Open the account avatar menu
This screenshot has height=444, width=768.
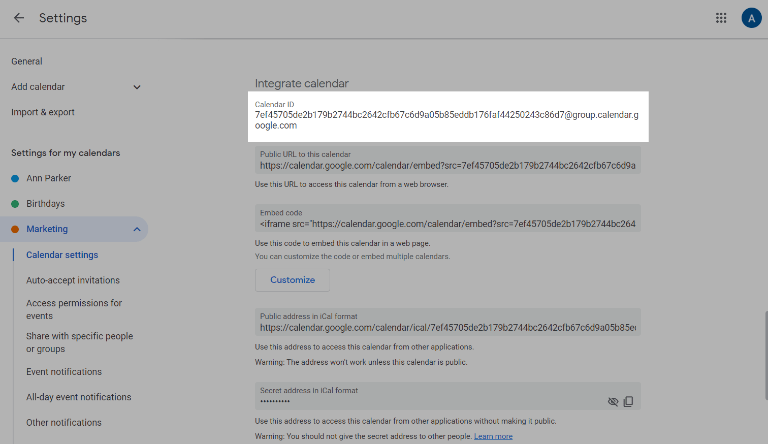(751, 18)
